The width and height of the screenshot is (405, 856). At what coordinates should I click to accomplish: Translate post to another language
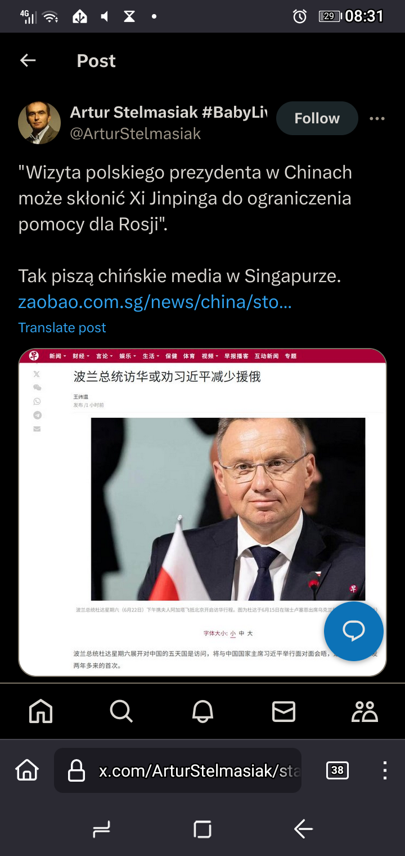tap(62, 328)
